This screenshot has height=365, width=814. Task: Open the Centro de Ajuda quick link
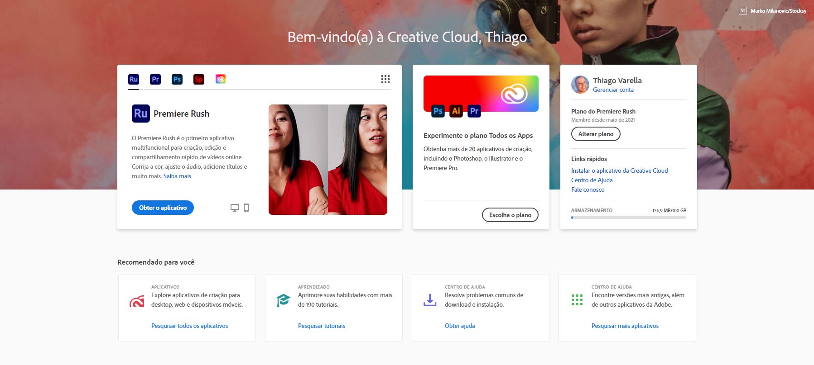(592, 180)
